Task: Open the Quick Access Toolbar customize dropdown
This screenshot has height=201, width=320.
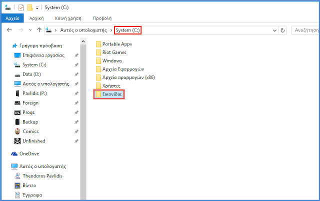Action: 37,8
